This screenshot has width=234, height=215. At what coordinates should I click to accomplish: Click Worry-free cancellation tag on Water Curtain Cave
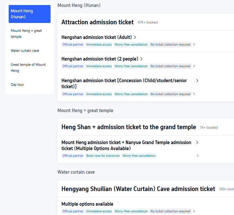coord(131,211)
